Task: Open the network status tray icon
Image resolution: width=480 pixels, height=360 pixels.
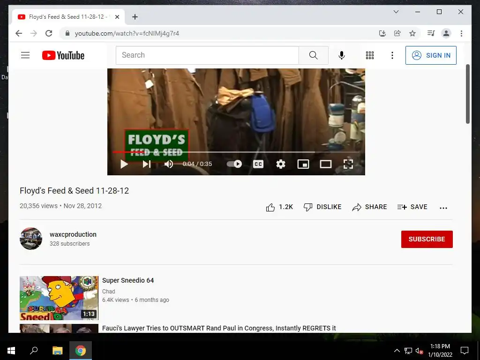Action: click(408, 351)
